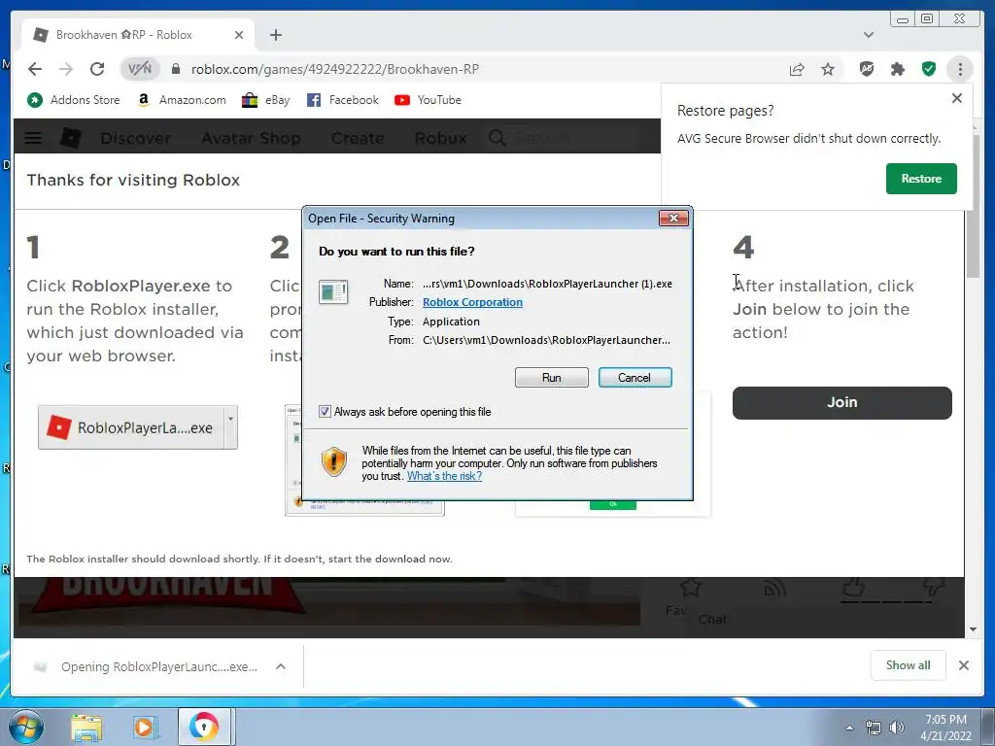This screenshot has width=995, height=746.
Task: Open the Addons Store bookmark
Action: click(74, 100)
